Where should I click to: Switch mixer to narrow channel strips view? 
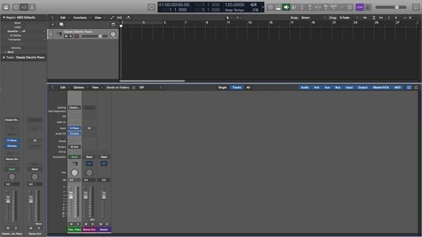pos(409,88)
